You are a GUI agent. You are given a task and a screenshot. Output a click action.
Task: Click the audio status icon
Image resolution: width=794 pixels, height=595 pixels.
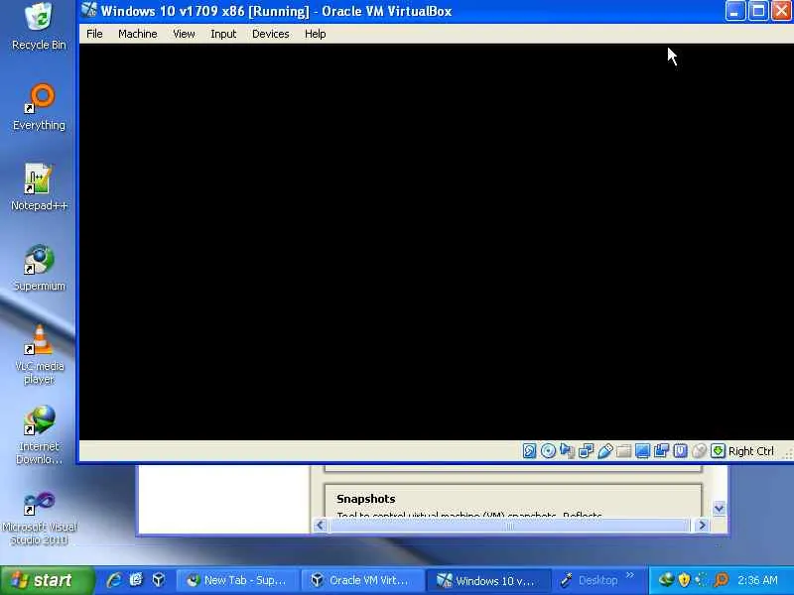pos(567,451)
